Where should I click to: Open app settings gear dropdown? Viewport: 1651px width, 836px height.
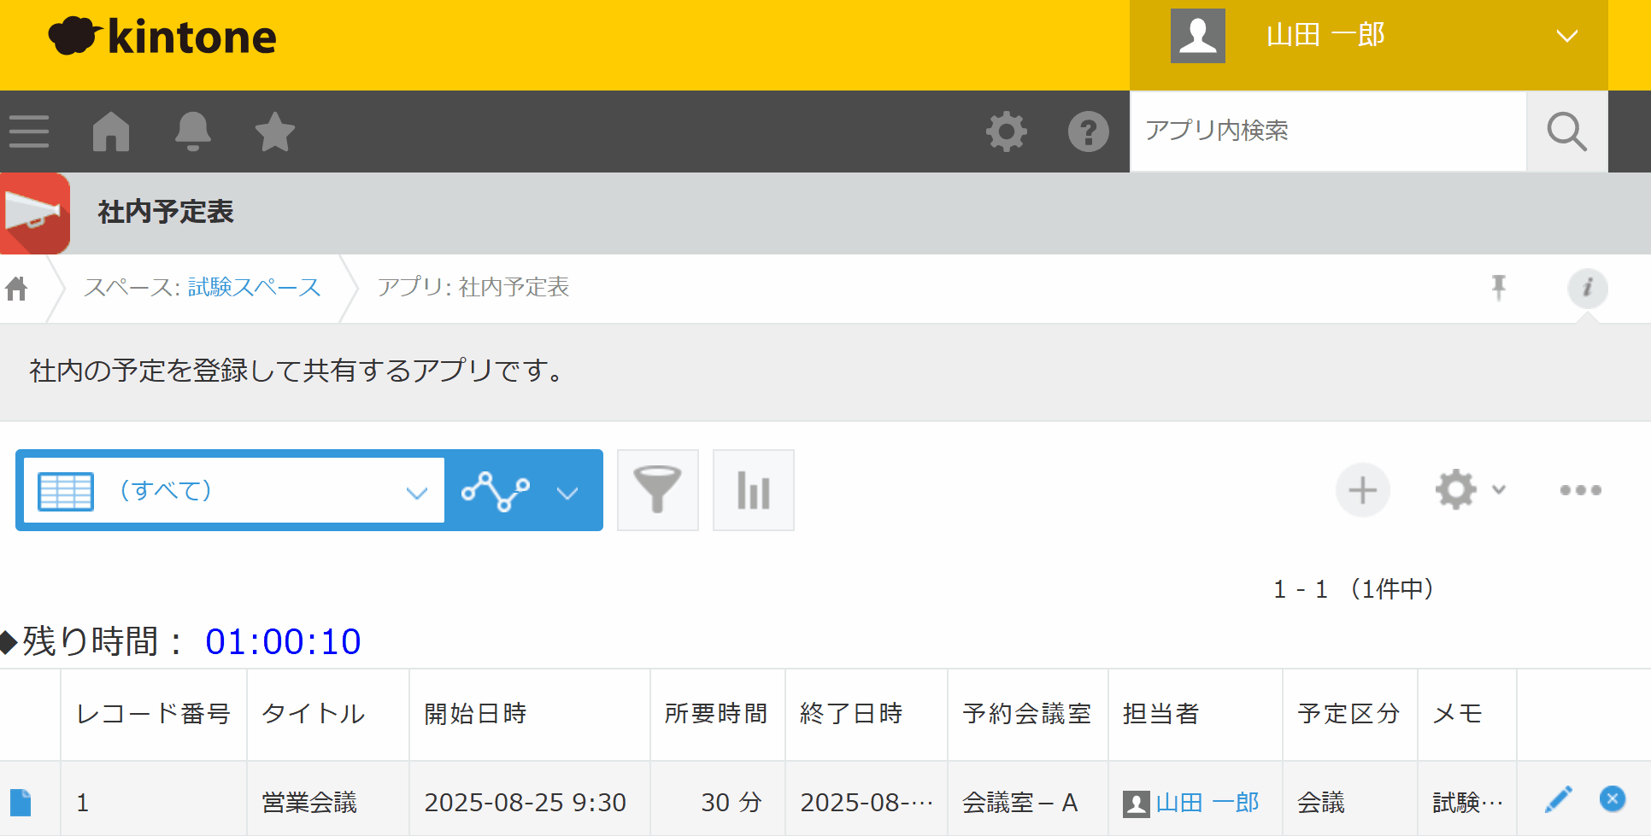click(x=1469, y=490)
